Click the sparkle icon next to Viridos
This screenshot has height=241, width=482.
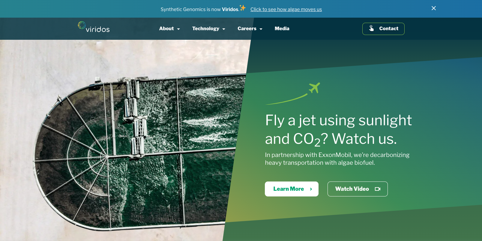coord(243,8)
